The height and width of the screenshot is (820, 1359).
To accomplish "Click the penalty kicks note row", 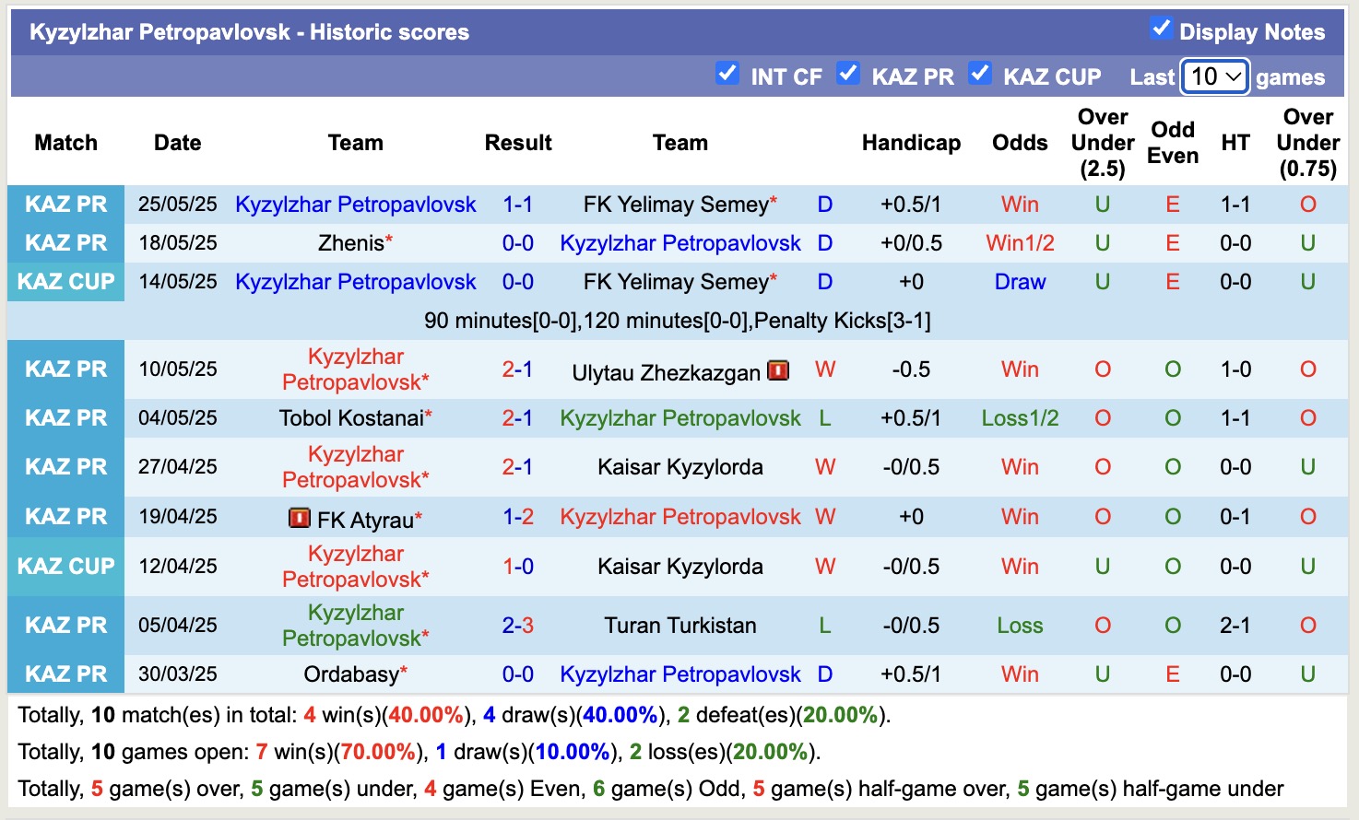I will (x=679, y=321).
